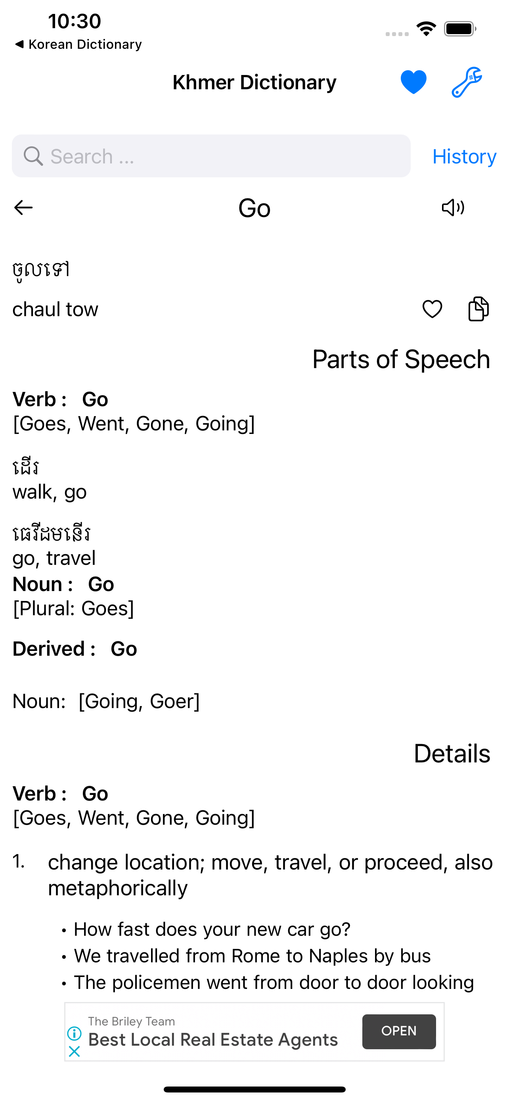Tap the search magnifier icon
Viewport: 509px width, 1102px height.
(33, 156)
